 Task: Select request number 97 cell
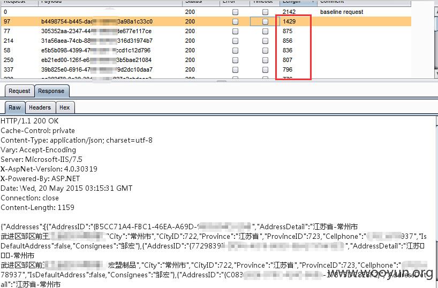point(7,21)
